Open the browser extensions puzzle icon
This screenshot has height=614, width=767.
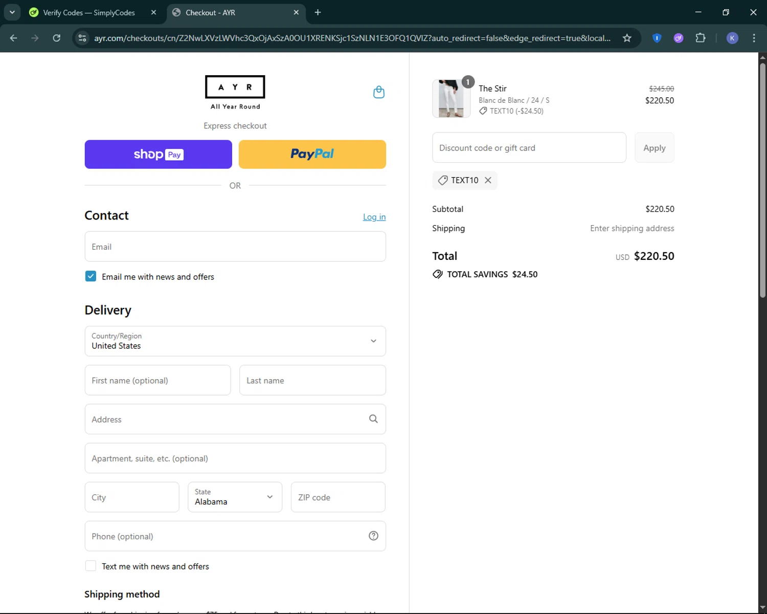pyautogui.click(x=701, y=38)
